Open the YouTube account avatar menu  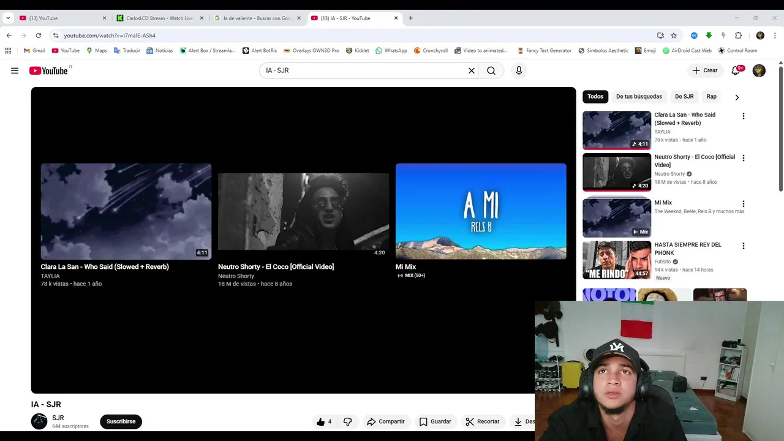click(759, 70)
